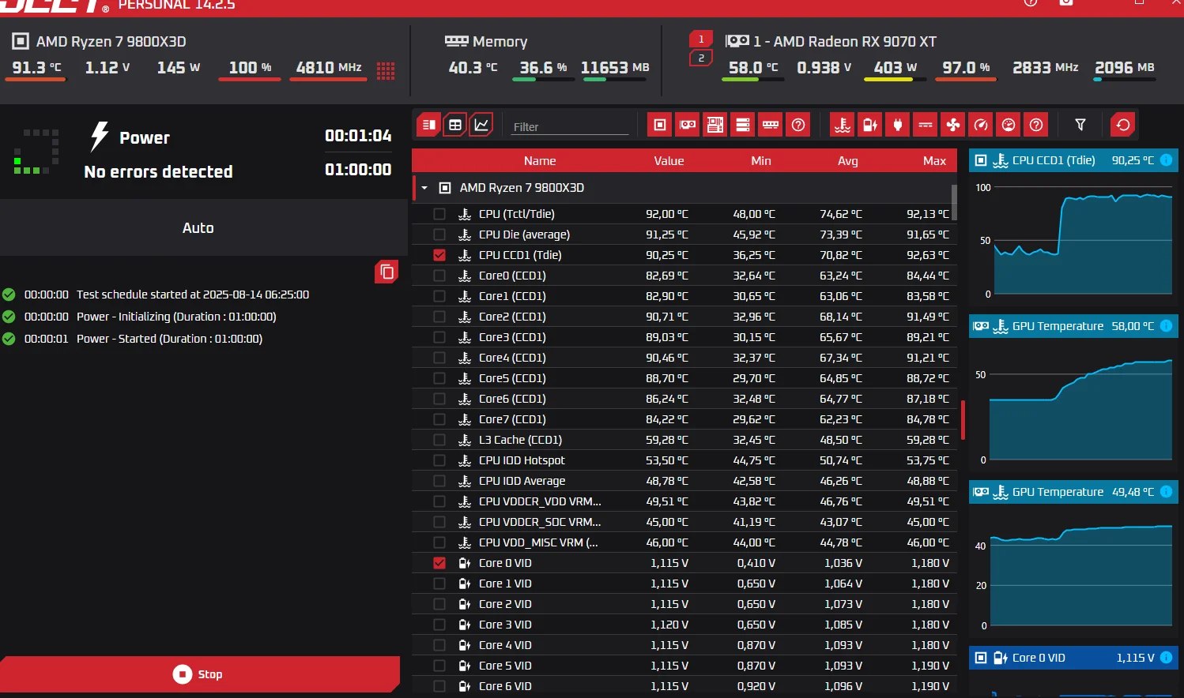The image size is (1184, 698).
Task: Toggle the voltage sensor type filter
Action: [870, 125]
